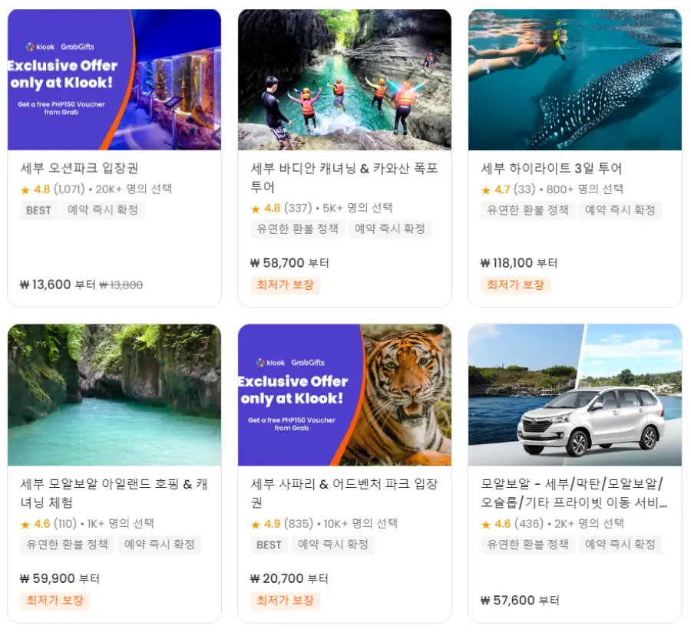Click the 세부 모알보알 아일랜드 호핑 title
This screenshot has width=691, height=632.
pos(114,493)
